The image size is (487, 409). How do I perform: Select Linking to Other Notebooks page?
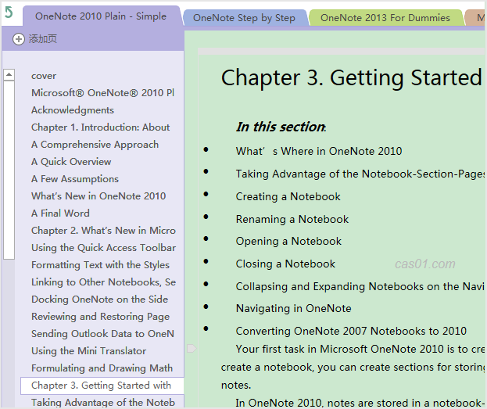(x=103, y=282)
